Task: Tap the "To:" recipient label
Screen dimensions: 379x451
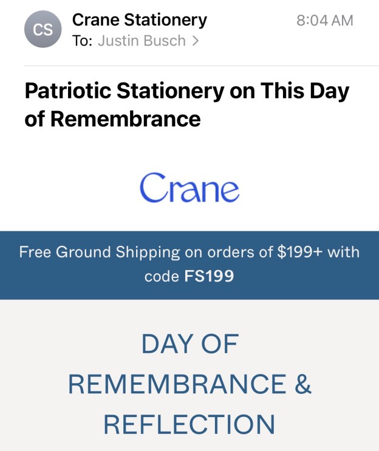Action: 82,41
